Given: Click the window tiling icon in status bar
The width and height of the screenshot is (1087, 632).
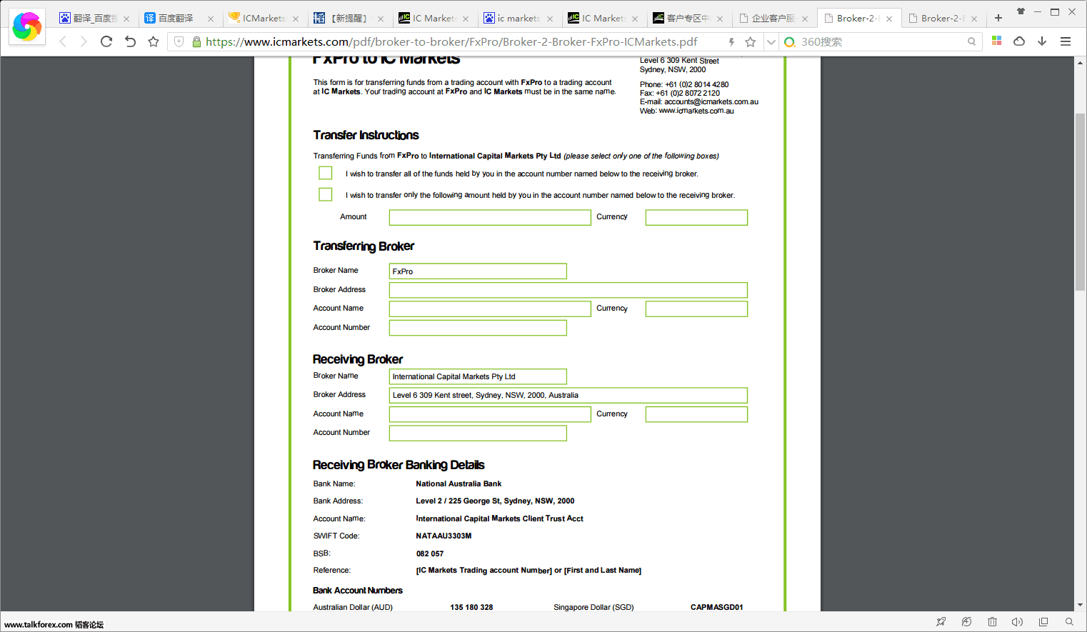Looking at the screenshot, I should (x=1043, y=622).
